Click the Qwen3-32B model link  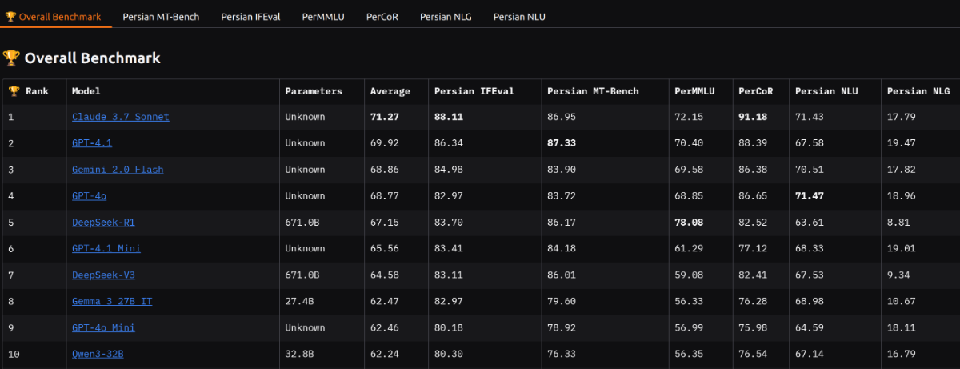point(98,354)
